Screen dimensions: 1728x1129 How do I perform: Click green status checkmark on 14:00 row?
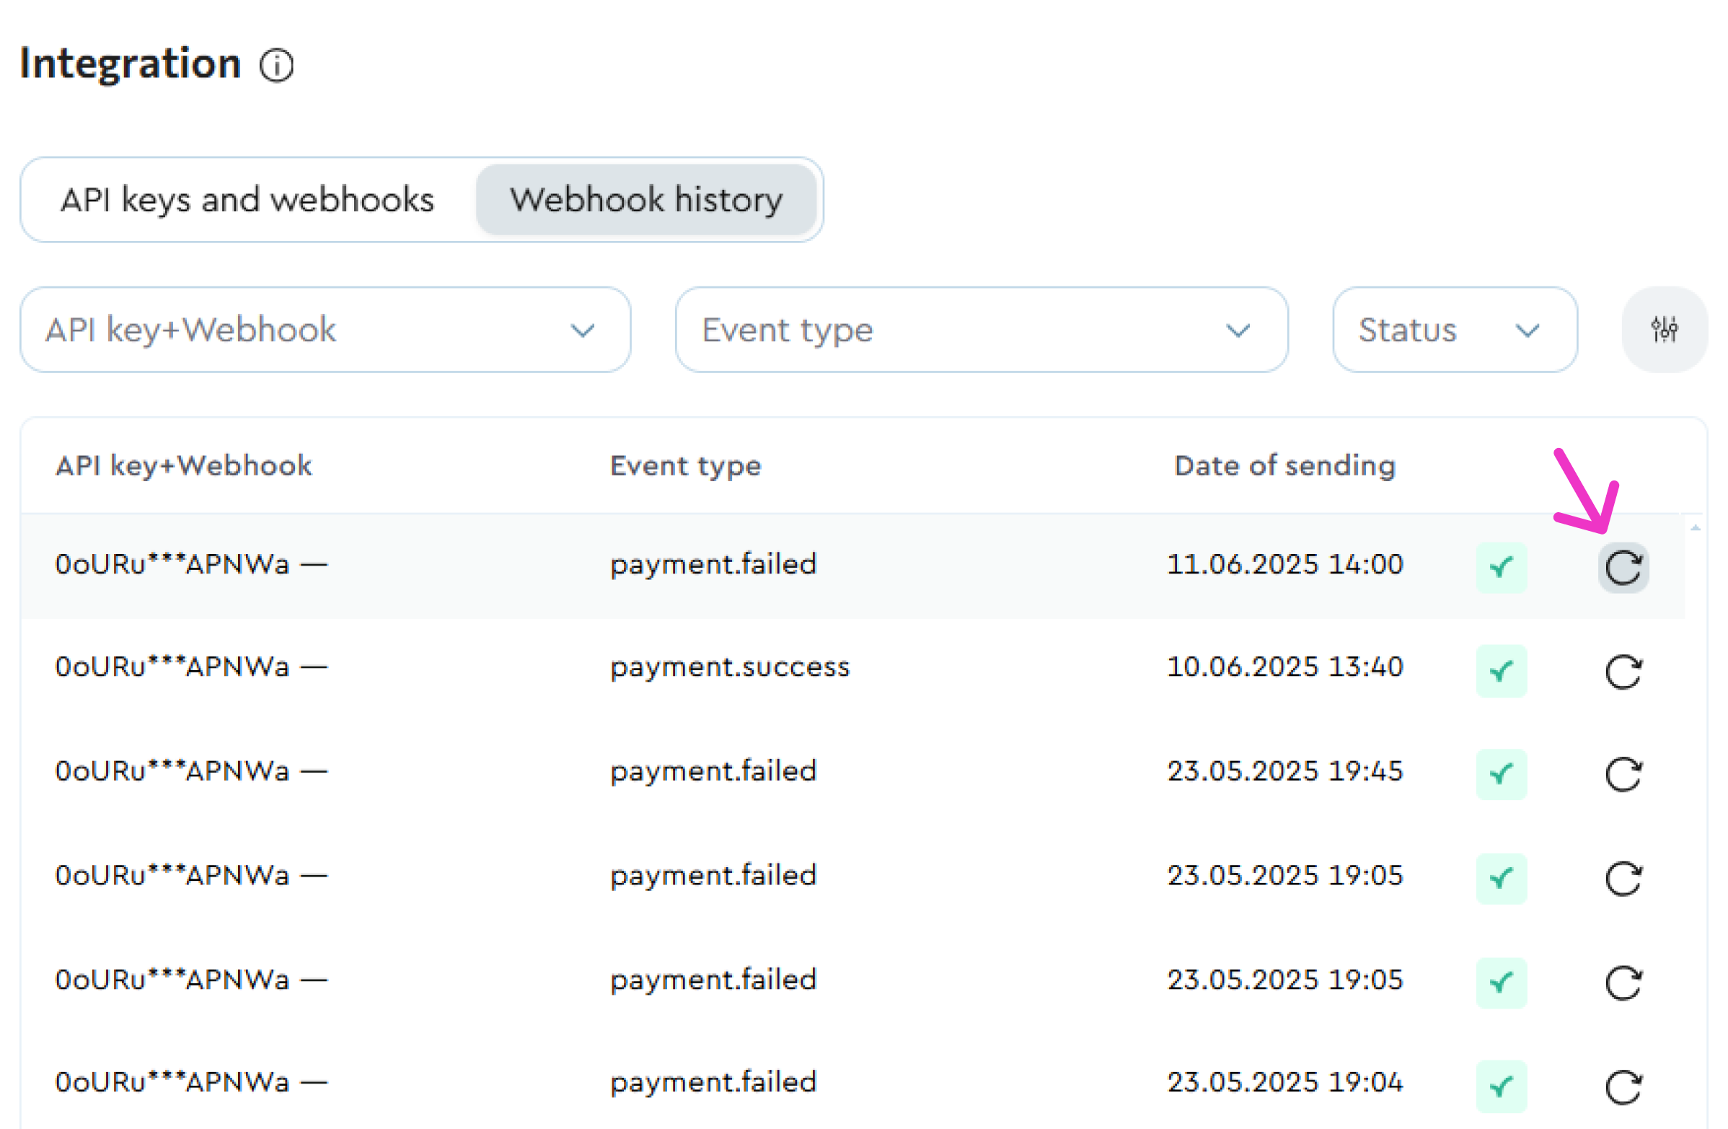click(x=1501, y=567)
